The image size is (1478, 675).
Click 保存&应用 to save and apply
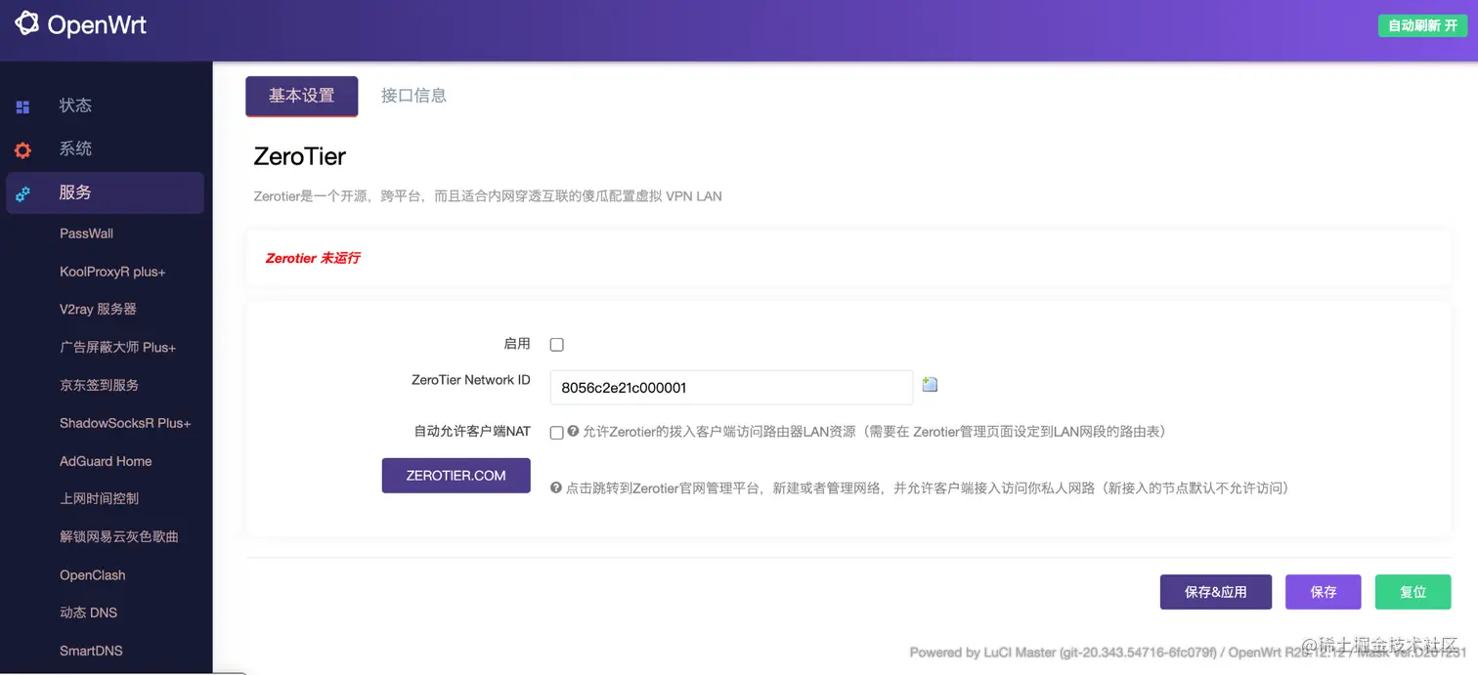coord(1215,592)
